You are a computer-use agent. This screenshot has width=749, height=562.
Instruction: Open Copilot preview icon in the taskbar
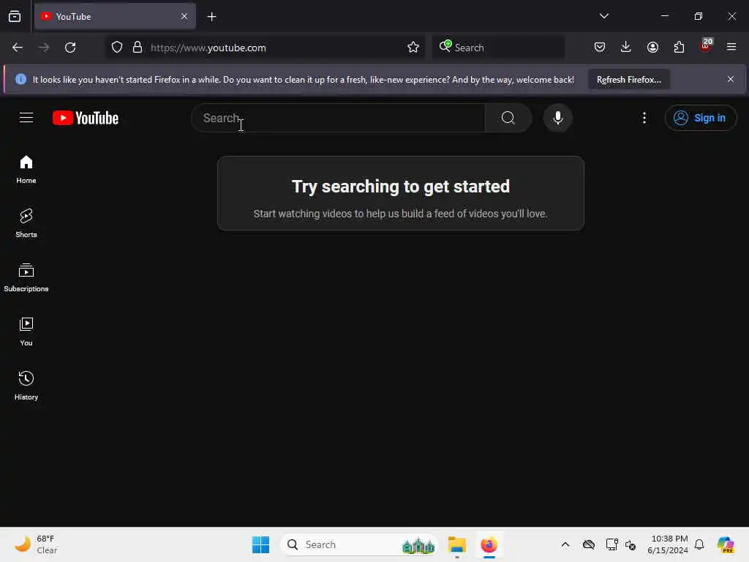pos(726,544)
